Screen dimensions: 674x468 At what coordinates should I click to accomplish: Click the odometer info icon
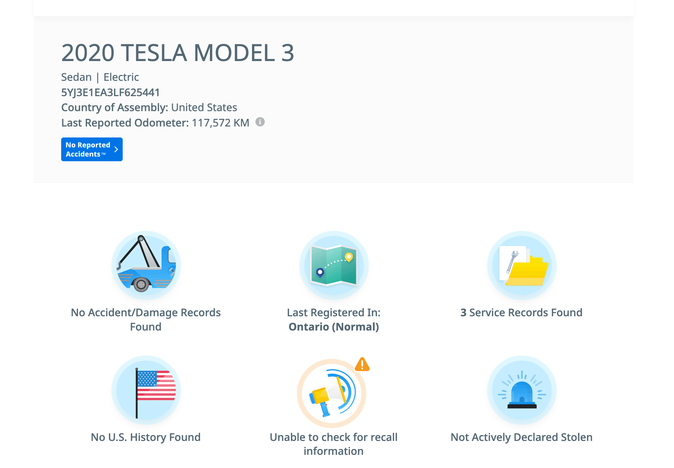260,122
